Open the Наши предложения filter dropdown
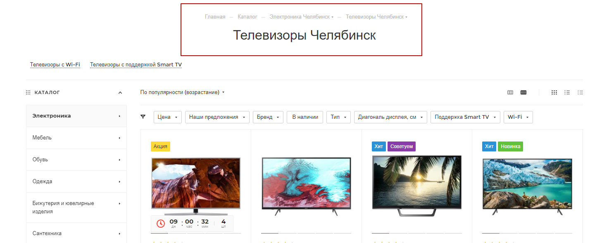 (217, 117)
